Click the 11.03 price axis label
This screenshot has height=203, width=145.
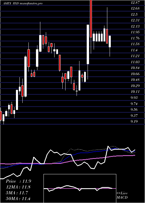point(135,62)
